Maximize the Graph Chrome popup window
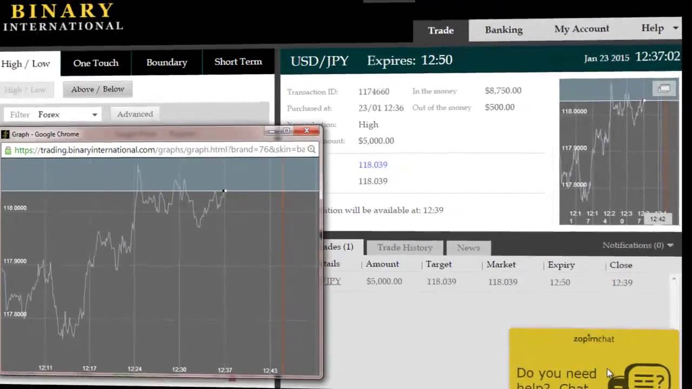692x389 pixels. tap(287, 131)
